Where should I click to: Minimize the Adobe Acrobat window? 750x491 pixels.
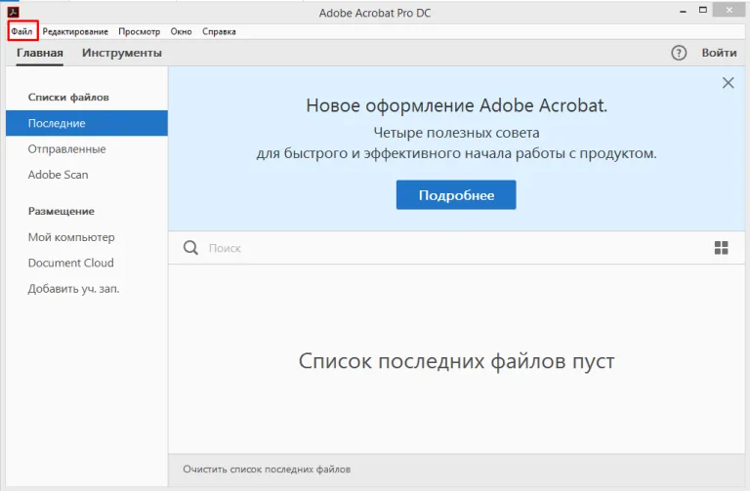pos(683,11)
